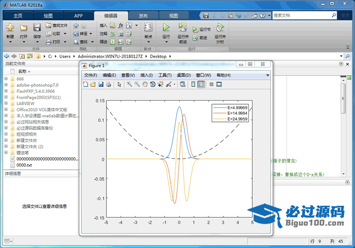Switch to the Publish (发布) tab
355x248 pixels.
click(143, 16)
